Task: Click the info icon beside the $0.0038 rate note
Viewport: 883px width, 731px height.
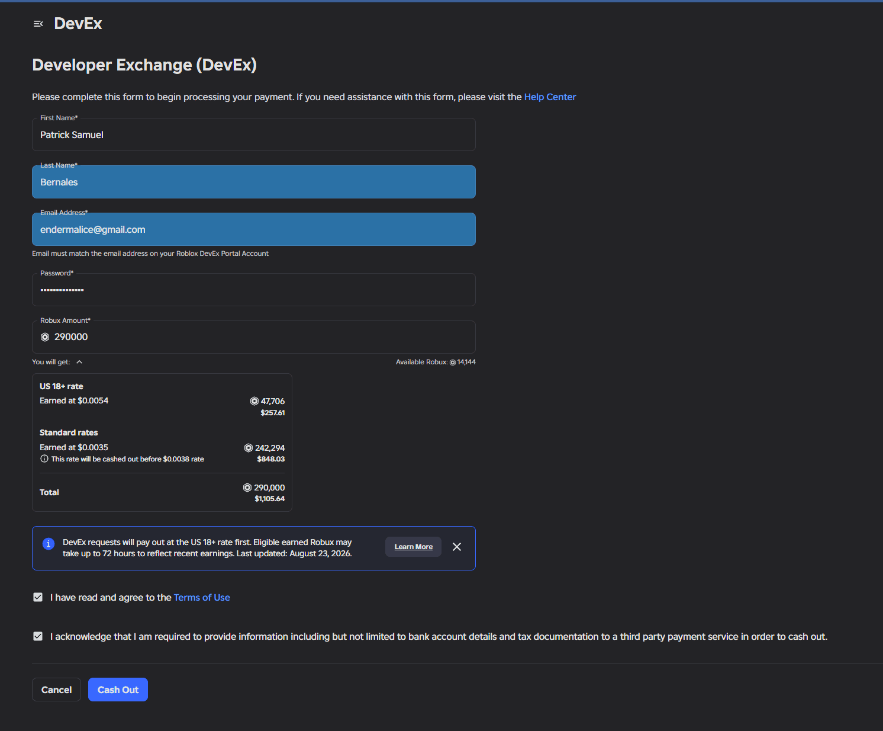Action: coord(44,459)
